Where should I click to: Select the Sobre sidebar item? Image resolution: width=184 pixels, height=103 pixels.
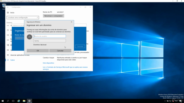coord(12,60)
